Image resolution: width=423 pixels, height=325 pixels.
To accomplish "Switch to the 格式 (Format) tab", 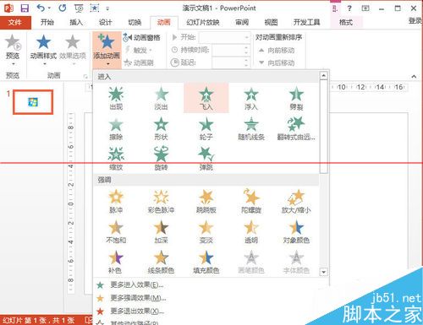I will pos(346,22).
